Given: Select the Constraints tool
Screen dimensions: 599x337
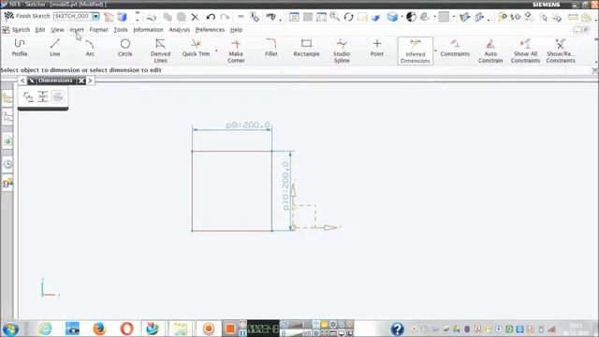Looking at the screenshot, I should (455, 48).
